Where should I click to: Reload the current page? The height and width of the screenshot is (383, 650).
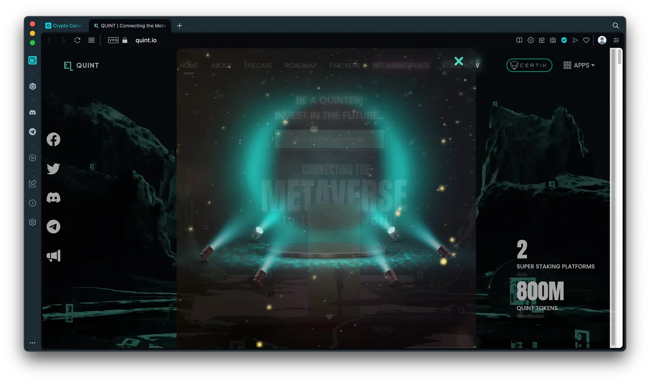click(x=77, y=40)
